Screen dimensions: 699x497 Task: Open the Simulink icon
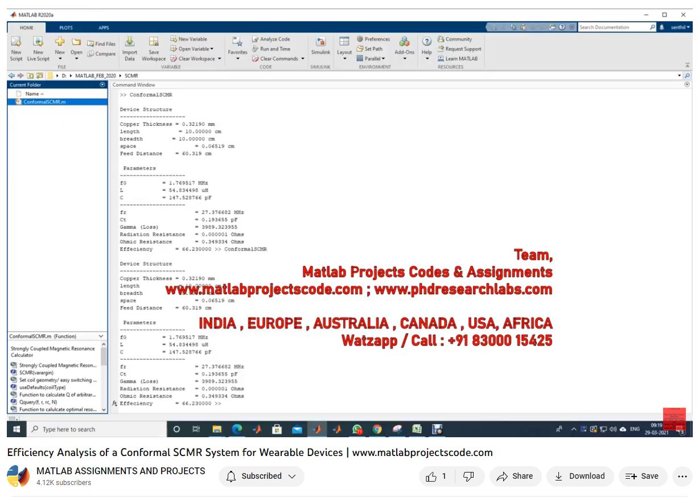320,43
